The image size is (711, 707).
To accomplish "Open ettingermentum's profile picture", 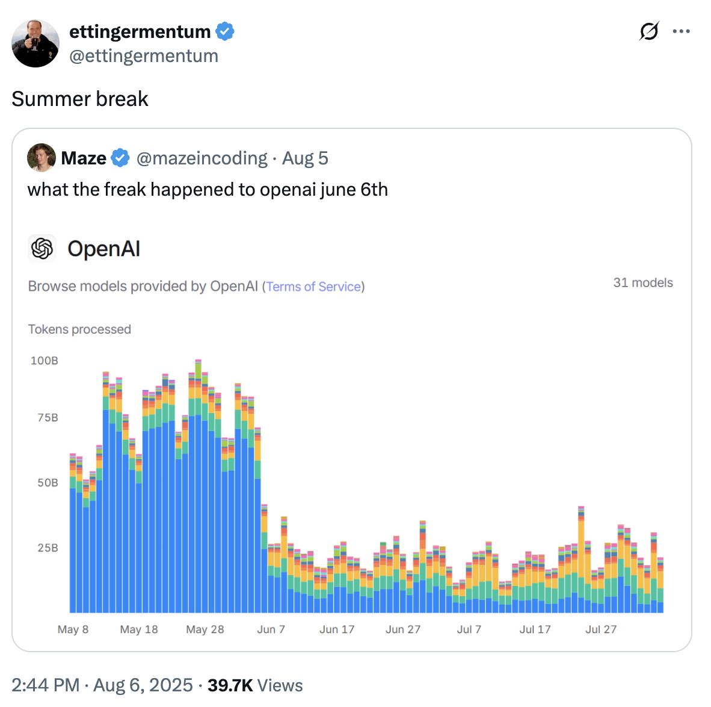I will (x=35, y=43).
